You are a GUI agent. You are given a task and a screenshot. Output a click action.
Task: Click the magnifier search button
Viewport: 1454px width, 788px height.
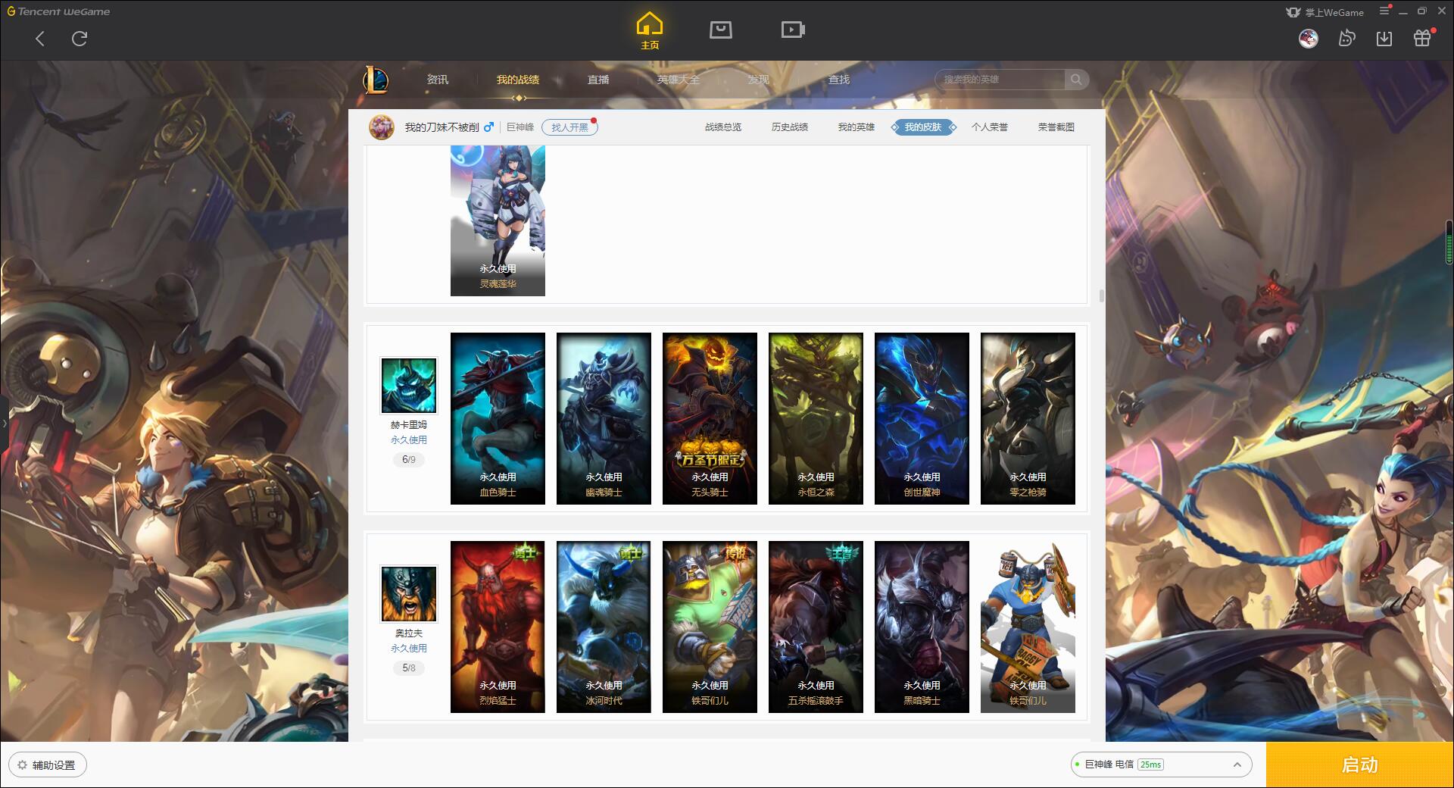(1076, 80)
